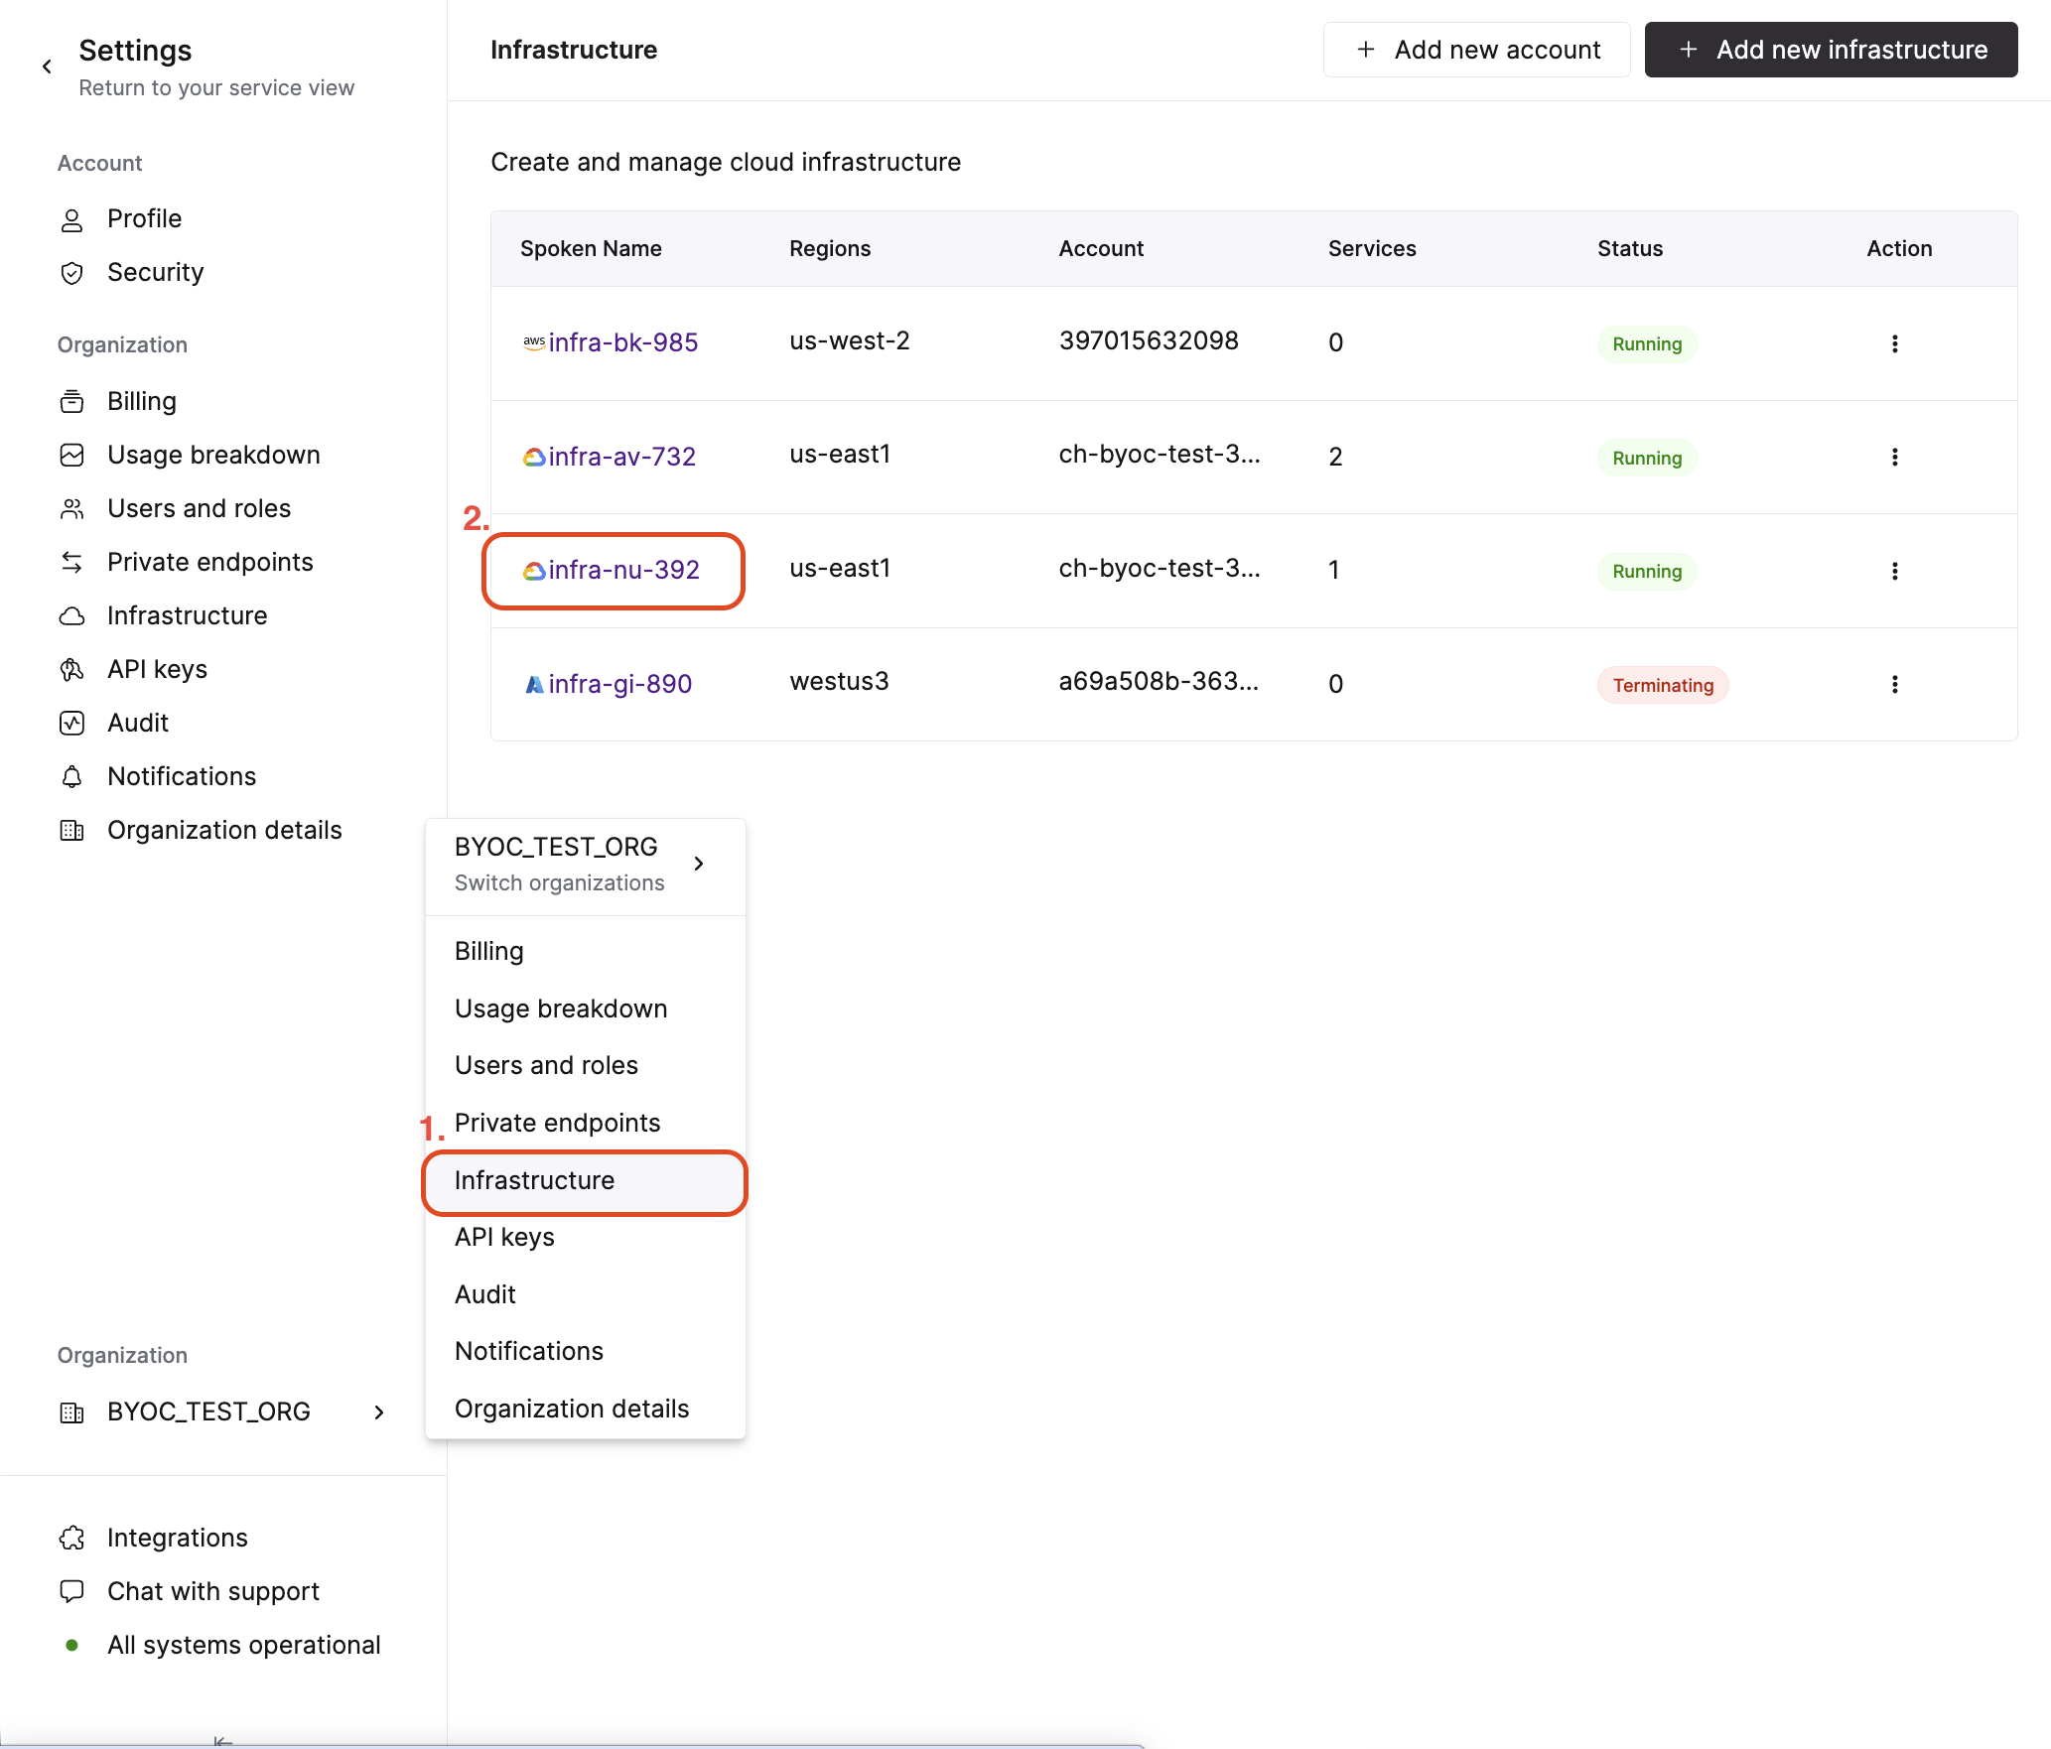The width and height of the screenshot is (2051, 1749).
Task: Open the infra-nu-392 infrastructure link
Action: pos(625,570)
